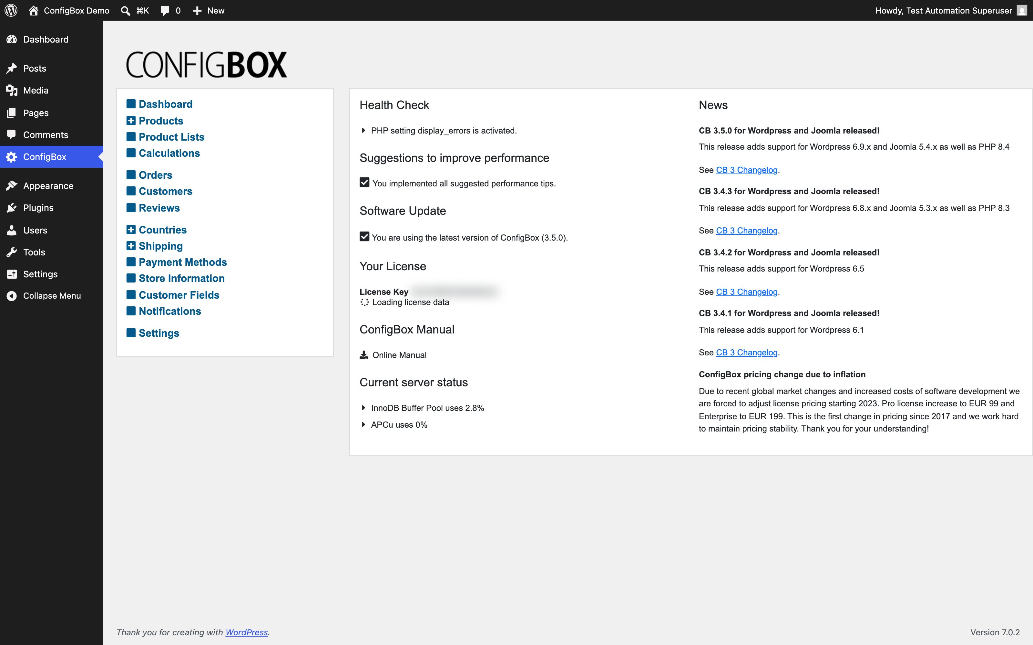The width and height of the screenshot is (1033, 645).
Task: Click the Appearance brush icon
Action: coord(12,185)
